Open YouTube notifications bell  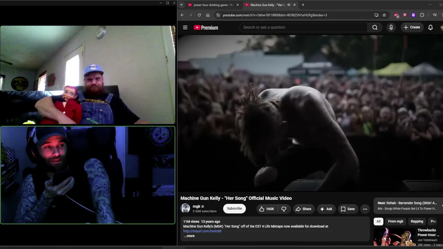pyautogui.click(x=431, y=27)
